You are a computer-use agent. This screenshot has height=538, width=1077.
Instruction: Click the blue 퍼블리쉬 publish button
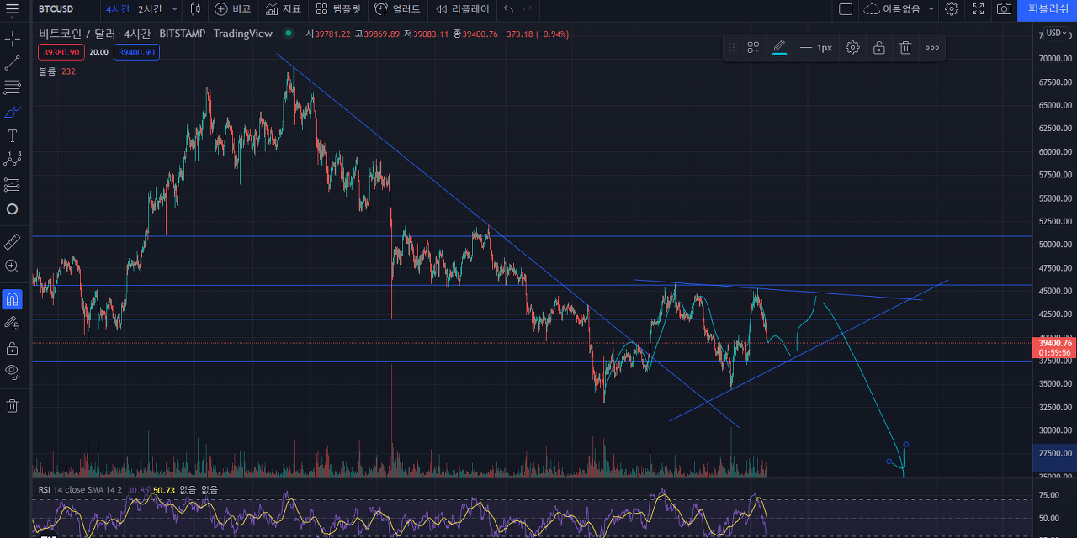[1048, 9]
